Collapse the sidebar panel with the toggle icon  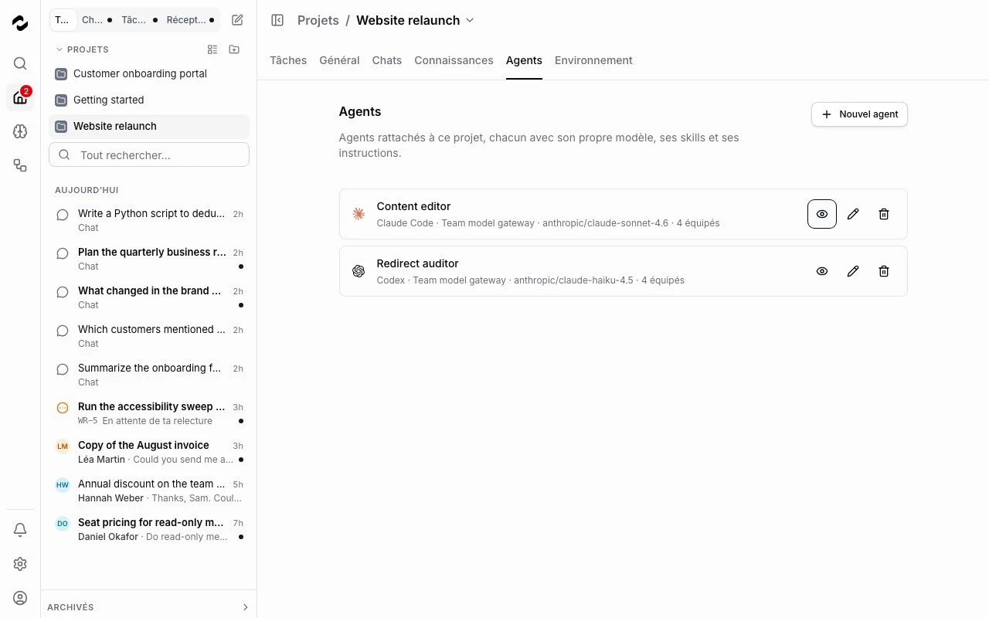click(x=277, y=20)
